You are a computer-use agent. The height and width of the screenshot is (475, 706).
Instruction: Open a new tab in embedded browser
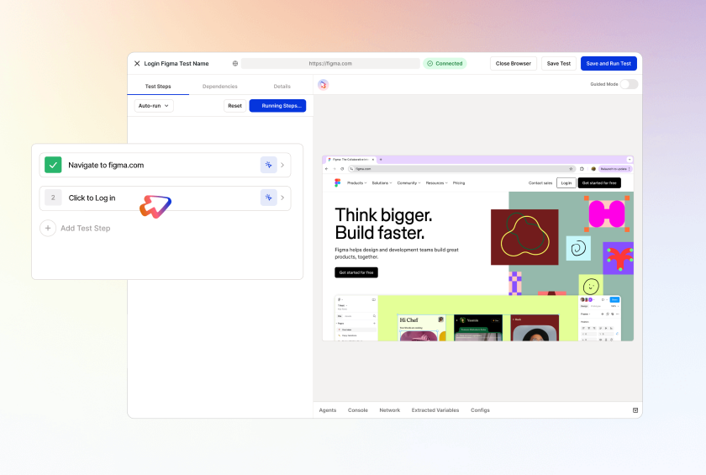point(381,160)
